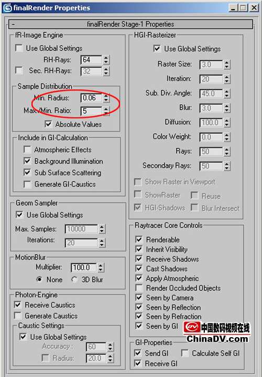Viewport: 262px width, 377px height.
Task: Uncheck Seen by GI checkbox
Action: coord(139,326)
